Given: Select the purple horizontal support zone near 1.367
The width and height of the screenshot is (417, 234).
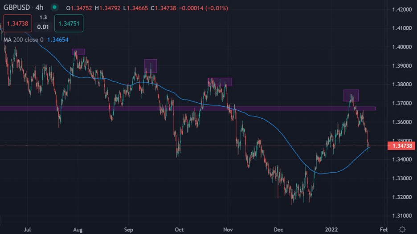Looking at the screenshot, I should [x=188, y=109].
